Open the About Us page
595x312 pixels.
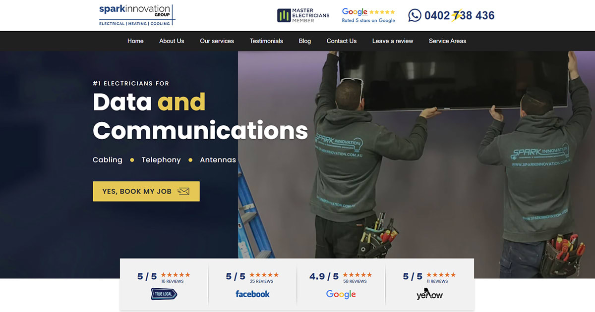[172, 41]
